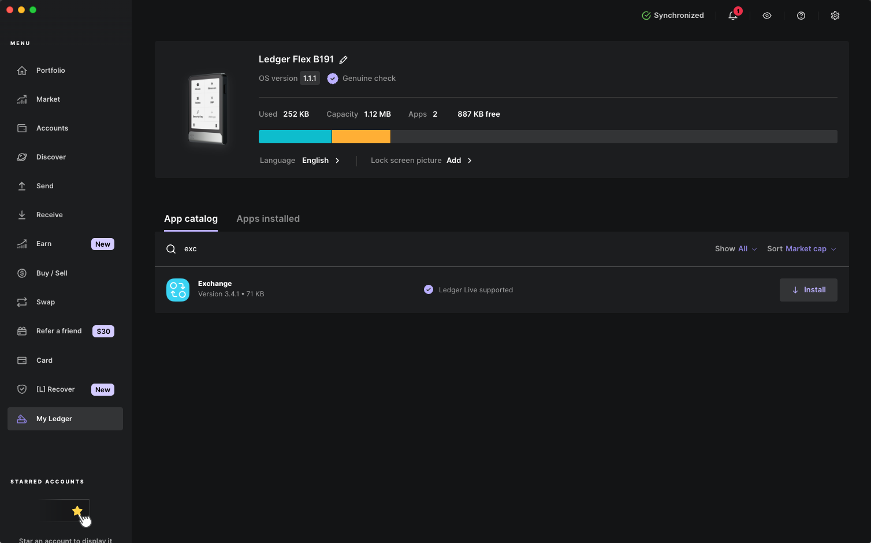Open the Discover section
The image size is (871, 543).
(x=51, y=157)
